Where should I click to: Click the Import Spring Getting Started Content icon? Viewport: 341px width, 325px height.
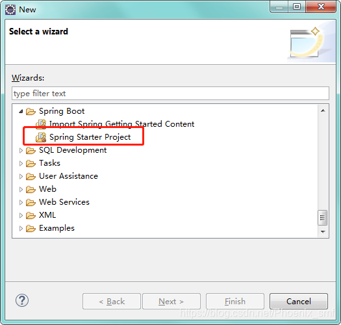pos(41,124)
